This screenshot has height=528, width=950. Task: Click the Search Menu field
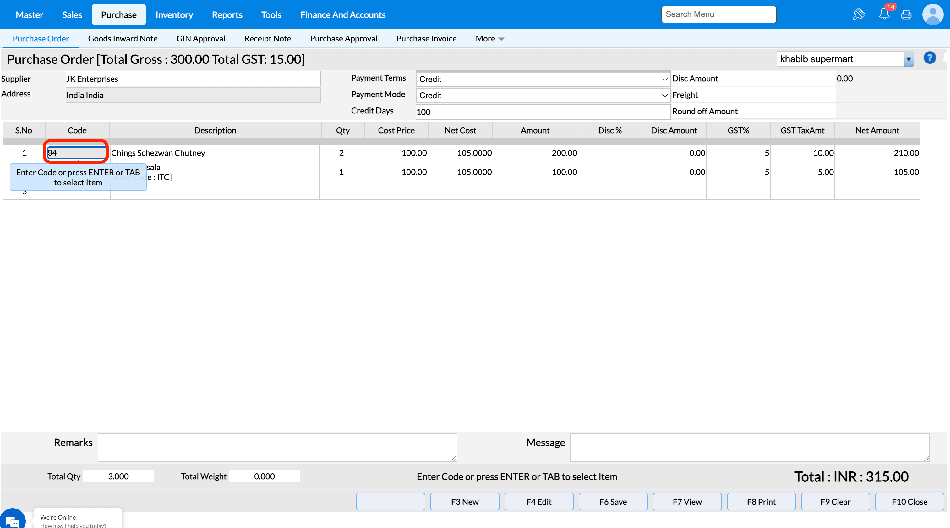click(718, 14)
